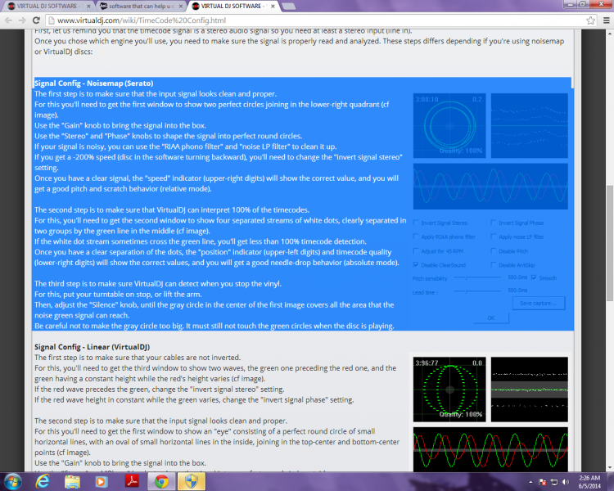Click the Save capture button in image
The image size is (614, 491).
click(x=539, y=303)
